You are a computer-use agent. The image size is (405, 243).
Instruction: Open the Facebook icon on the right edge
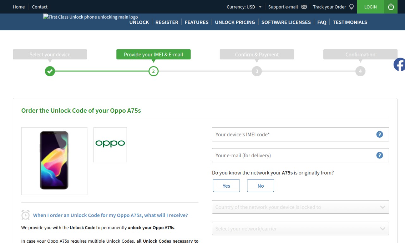coord(399,65)
